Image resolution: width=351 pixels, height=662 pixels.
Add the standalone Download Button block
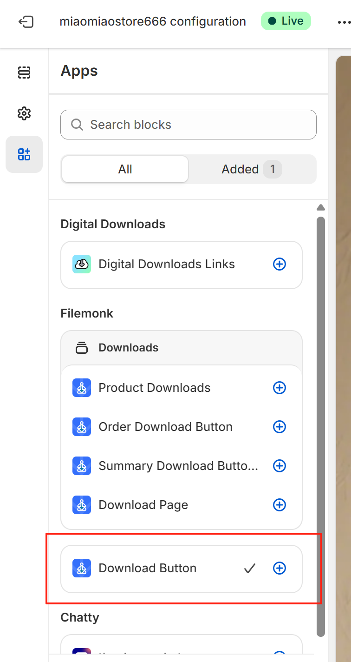[279, 568]
